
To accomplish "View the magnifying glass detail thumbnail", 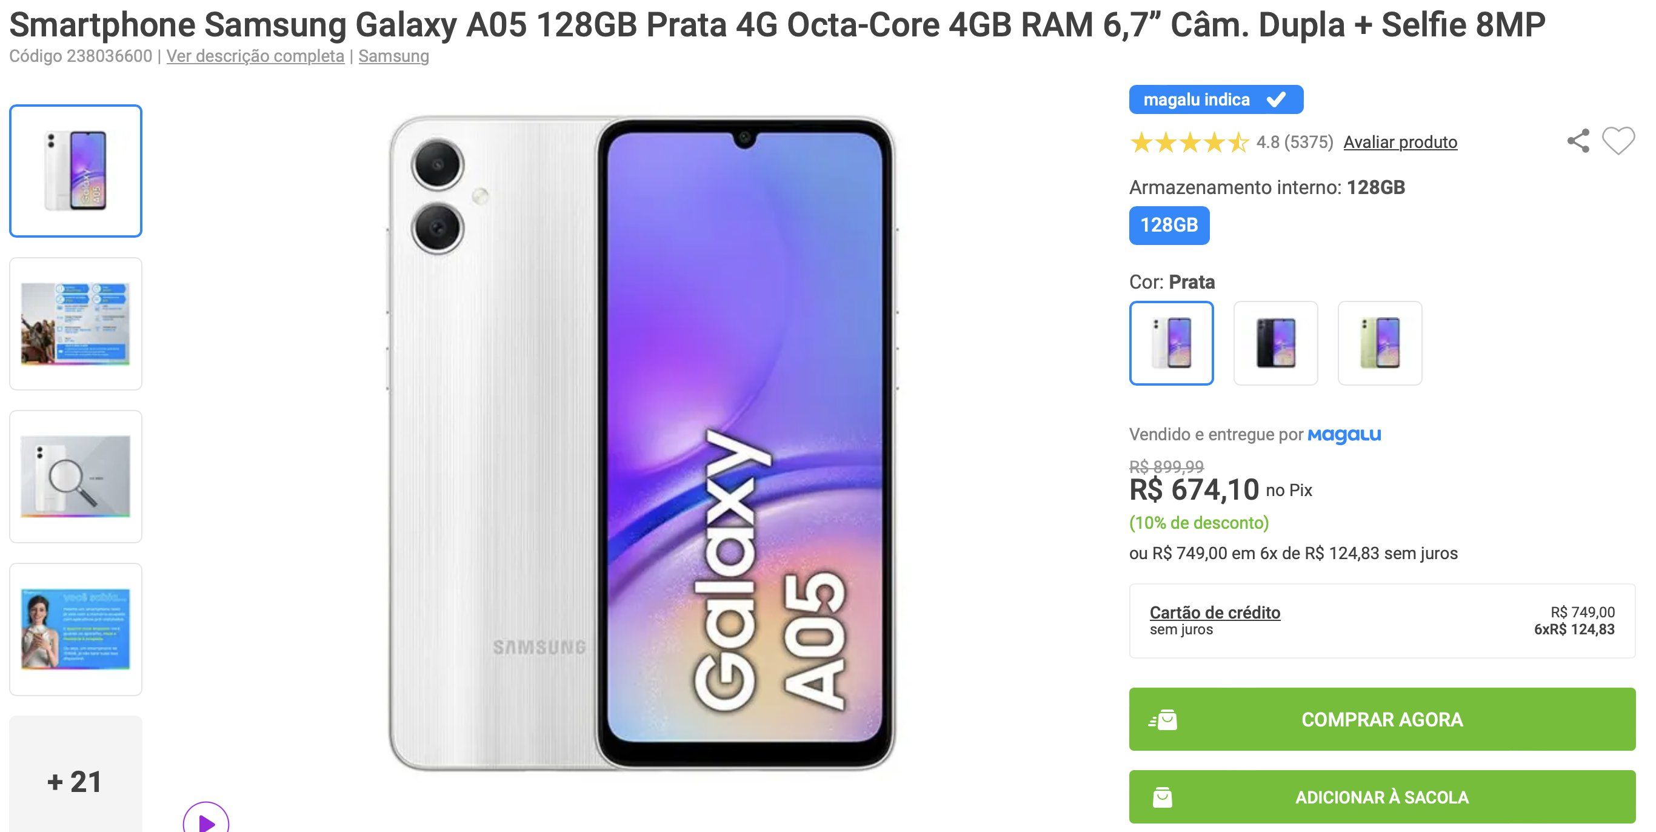I will (x=75, y=477).
